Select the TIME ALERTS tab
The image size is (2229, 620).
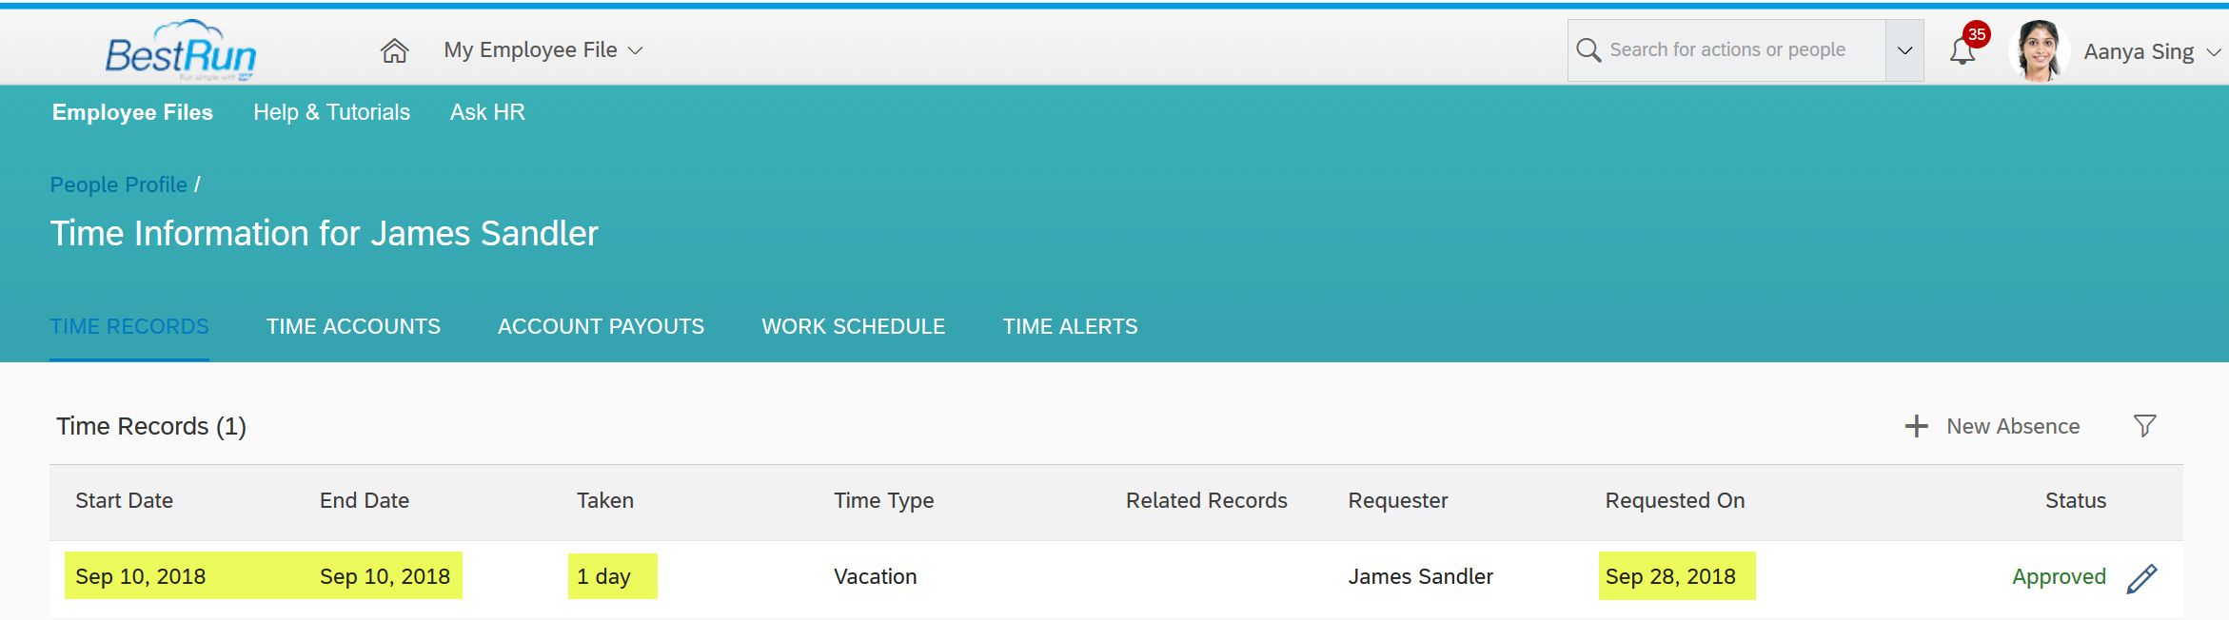(x=1070, y=327)
